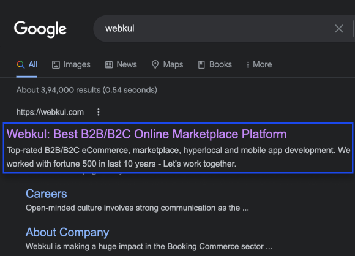Click the book icon beside Books
355x256 pixels.
click(x=201, y=64)
